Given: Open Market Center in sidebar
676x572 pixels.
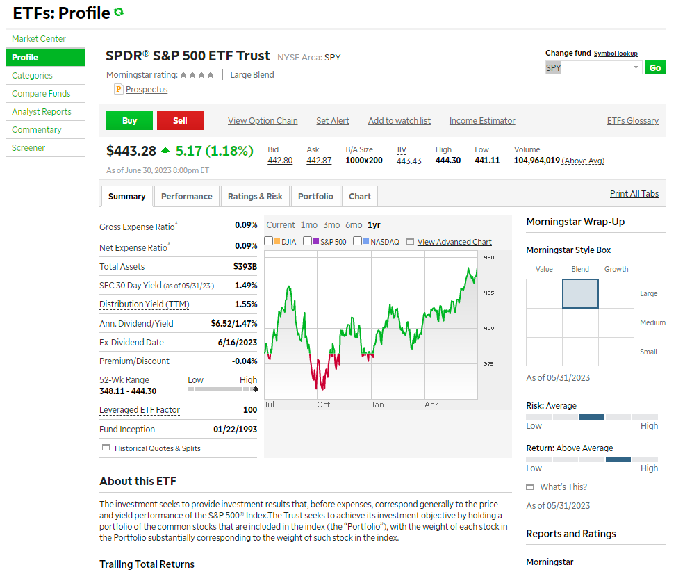Looking at the screenshot, I should pos(39,39).
